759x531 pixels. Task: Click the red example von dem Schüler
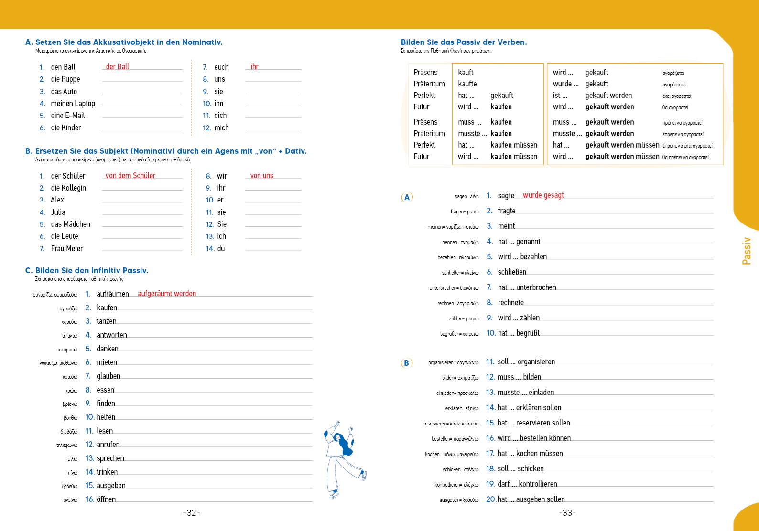point(130,176)
